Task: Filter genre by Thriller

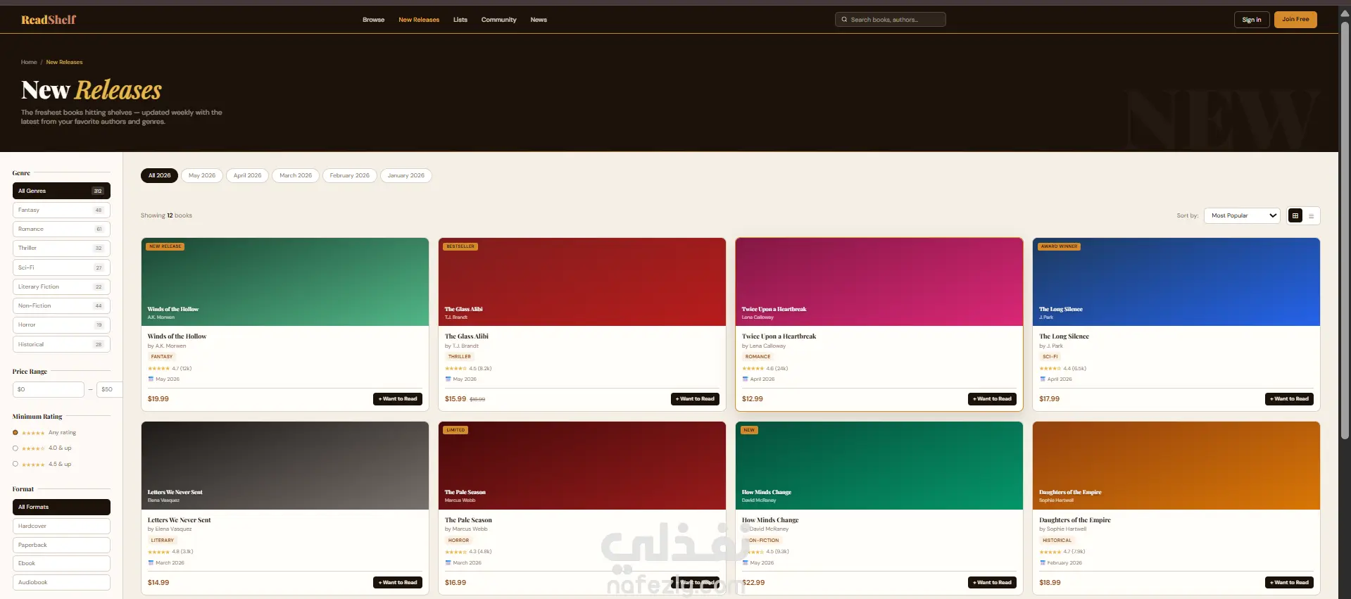Action: click(61, 248)
